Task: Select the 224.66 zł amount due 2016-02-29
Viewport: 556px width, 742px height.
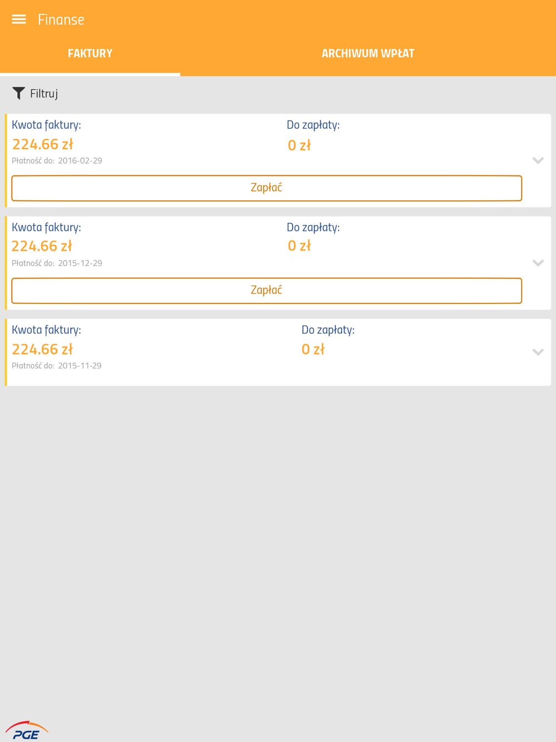Action: click(x=43, y=145)
